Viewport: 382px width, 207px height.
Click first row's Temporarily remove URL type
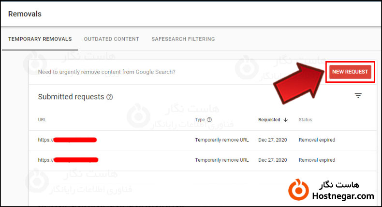pos(221,140)
